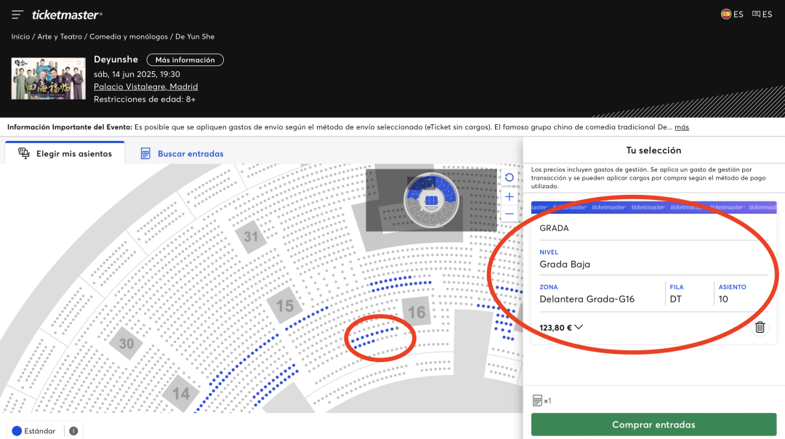Open the legend info icon
This screenshot has width=785, height=439.
point(73,431)
